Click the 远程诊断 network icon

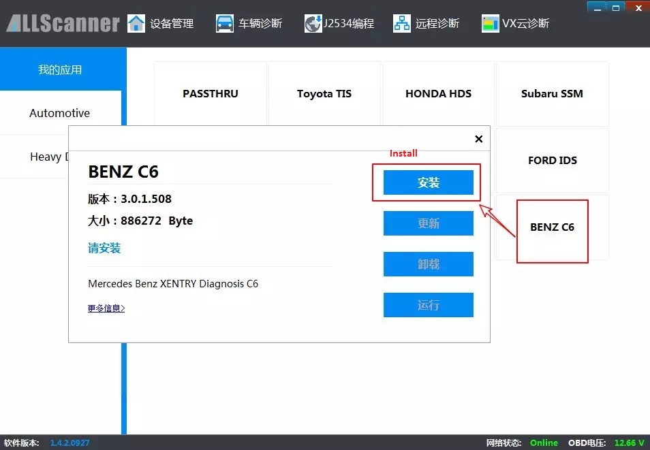[x=402, y=23]
